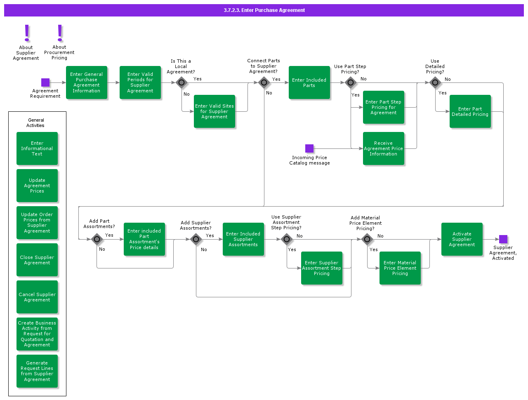Open Generate Request Lines from Supplier Agreement
This screenshot has width=528, height=400.
tap(37, 371)
